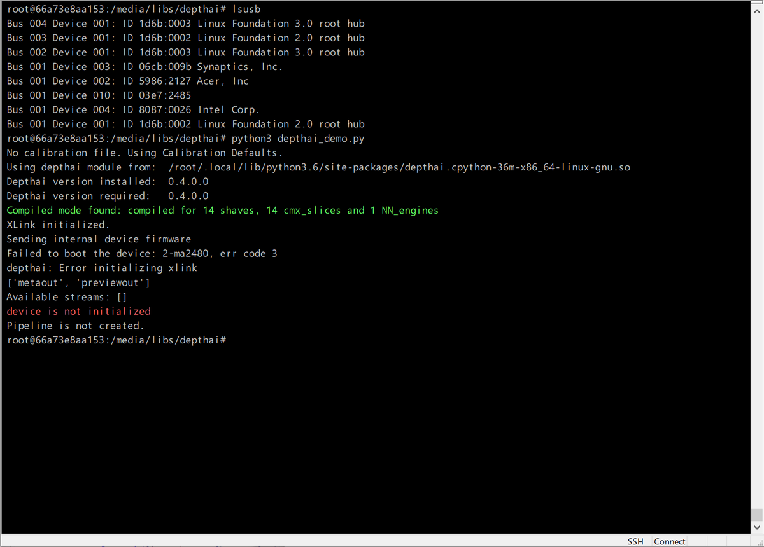764x547 pixels.
Task: Click the scrollbar down arrow
Action: 758,527
